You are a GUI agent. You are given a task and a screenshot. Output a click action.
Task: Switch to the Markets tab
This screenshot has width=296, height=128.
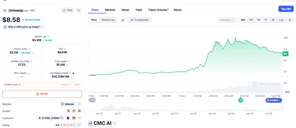point(110,10)
